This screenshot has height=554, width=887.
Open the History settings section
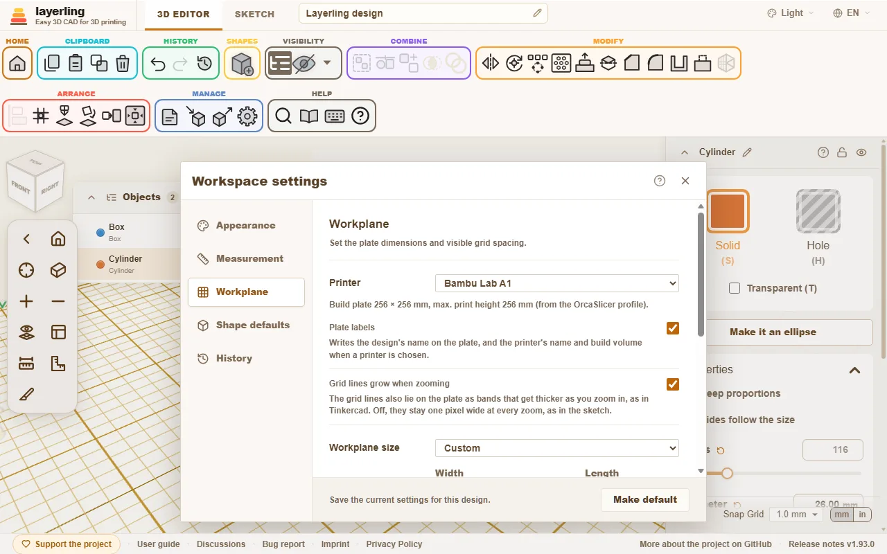tap(246, 359)
